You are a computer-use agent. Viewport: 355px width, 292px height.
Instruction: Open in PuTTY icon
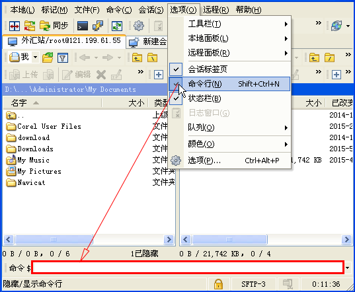tap(98, 26)
